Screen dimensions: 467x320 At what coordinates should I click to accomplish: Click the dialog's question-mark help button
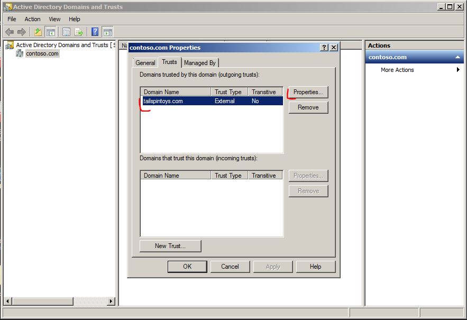(x=324, y=48)
